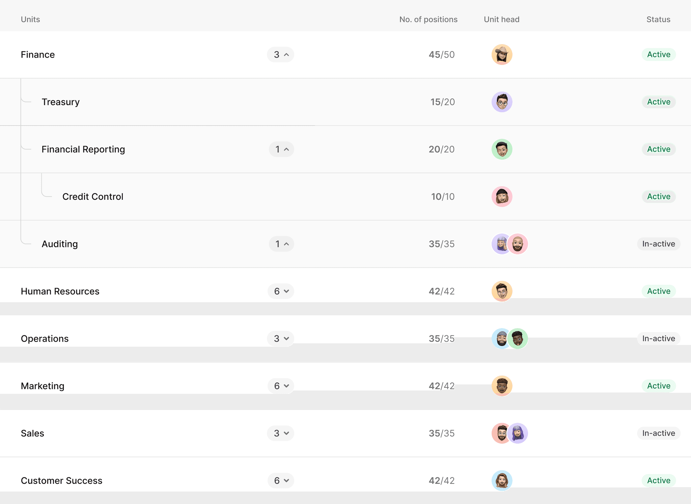Collapse the Auditing sub-unit list

pyautogui.click(x=281, y=244)
